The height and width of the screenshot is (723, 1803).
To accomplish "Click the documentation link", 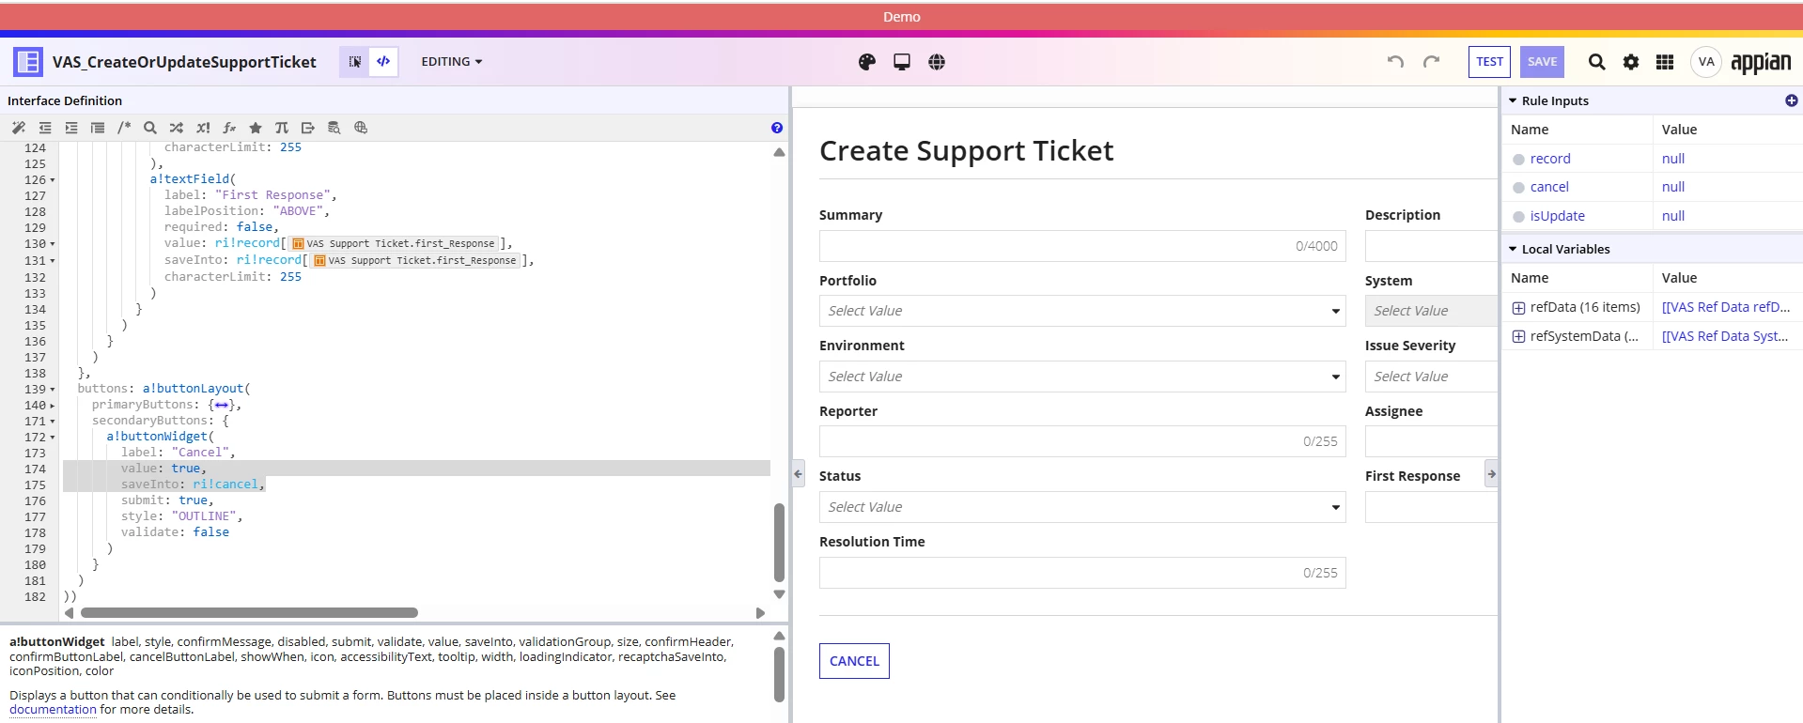I will click(53, 710).
